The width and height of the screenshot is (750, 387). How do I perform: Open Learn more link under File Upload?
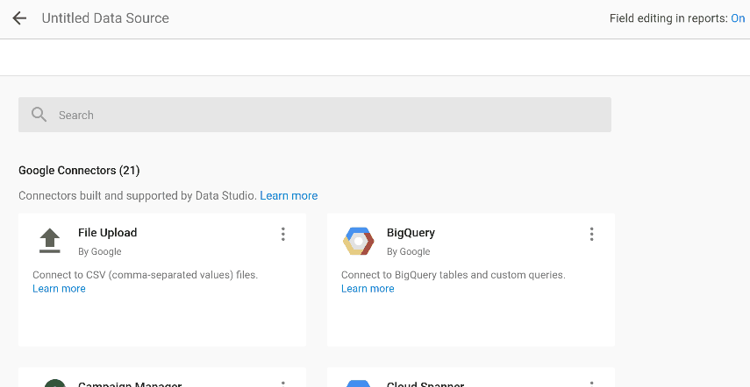59,289
